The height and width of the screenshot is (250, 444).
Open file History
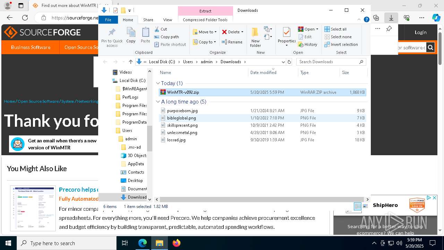(x=308, y=44)
